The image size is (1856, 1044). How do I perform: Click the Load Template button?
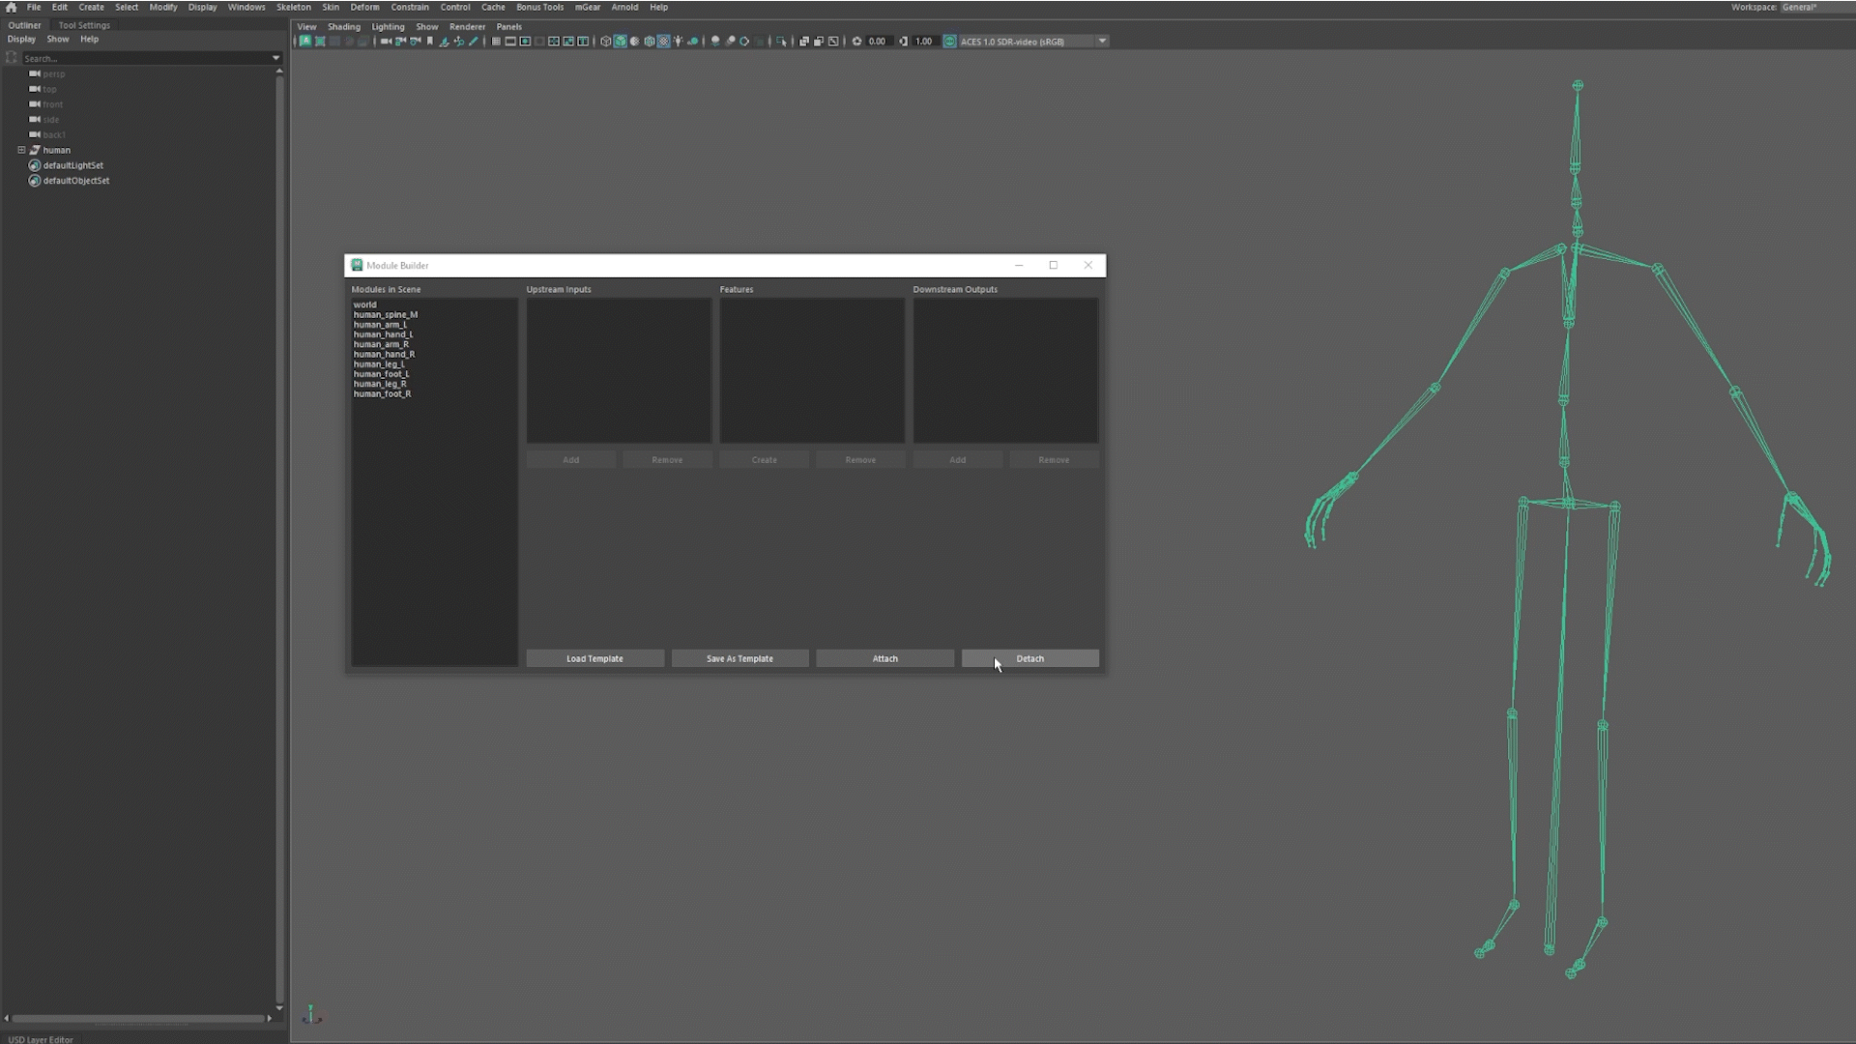pyautogui.click(x=594, y=658)
